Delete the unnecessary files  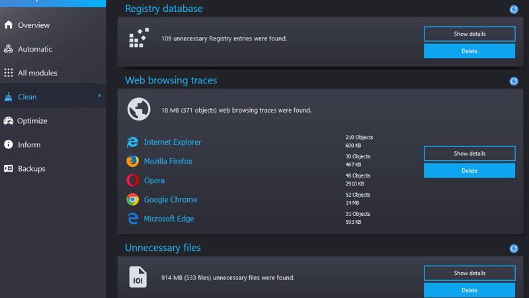click(469, 290)
